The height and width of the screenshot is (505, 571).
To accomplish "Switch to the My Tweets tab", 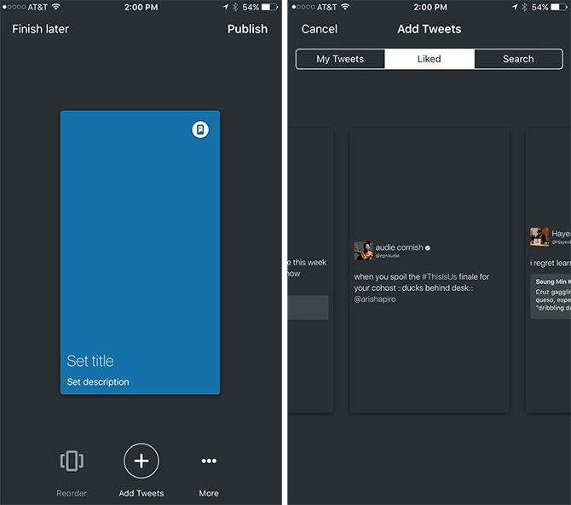I will coord(340,59).
